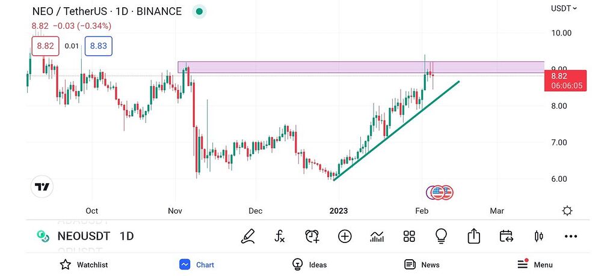The height and width of the screenshot is (276, 616).
Task: Click the blue 8.83 buy button
Action: pyautogui.click(x=98, y=46)
